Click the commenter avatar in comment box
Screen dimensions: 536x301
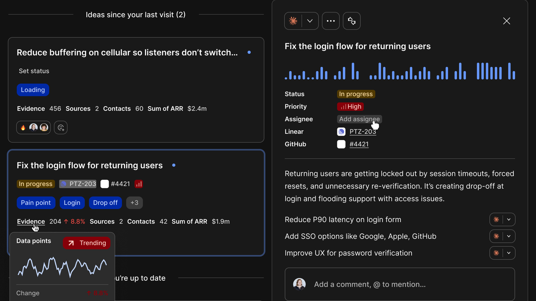(x=300, y=284)
